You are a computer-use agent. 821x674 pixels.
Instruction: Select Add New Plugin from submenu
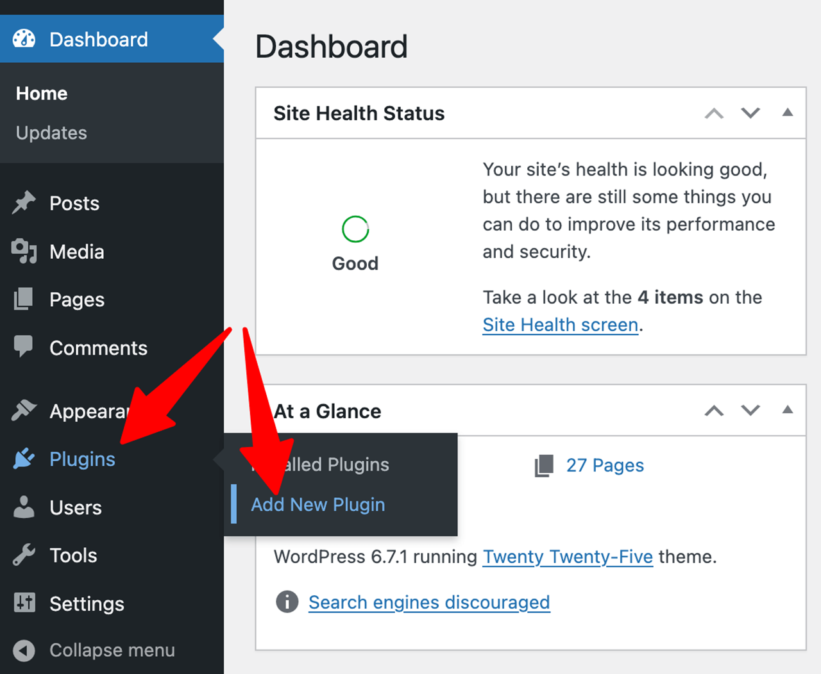(x=318, y=505)
